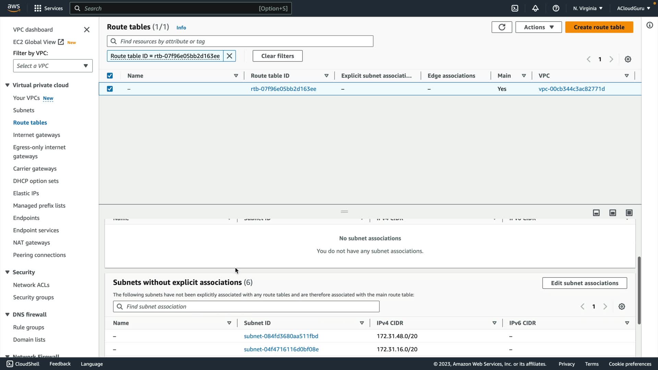Open the help question mark icon
The height and width of the screenshot is (370, 658).
[x=556, y=8]
